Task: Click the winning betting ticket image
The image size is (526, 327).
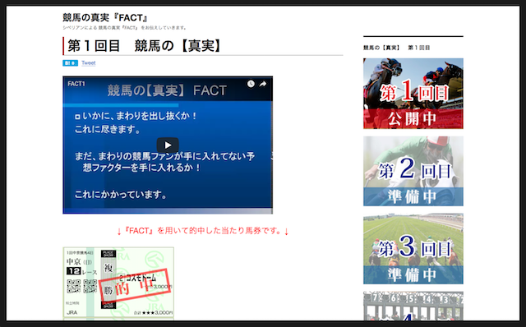Action: [118, 282]
